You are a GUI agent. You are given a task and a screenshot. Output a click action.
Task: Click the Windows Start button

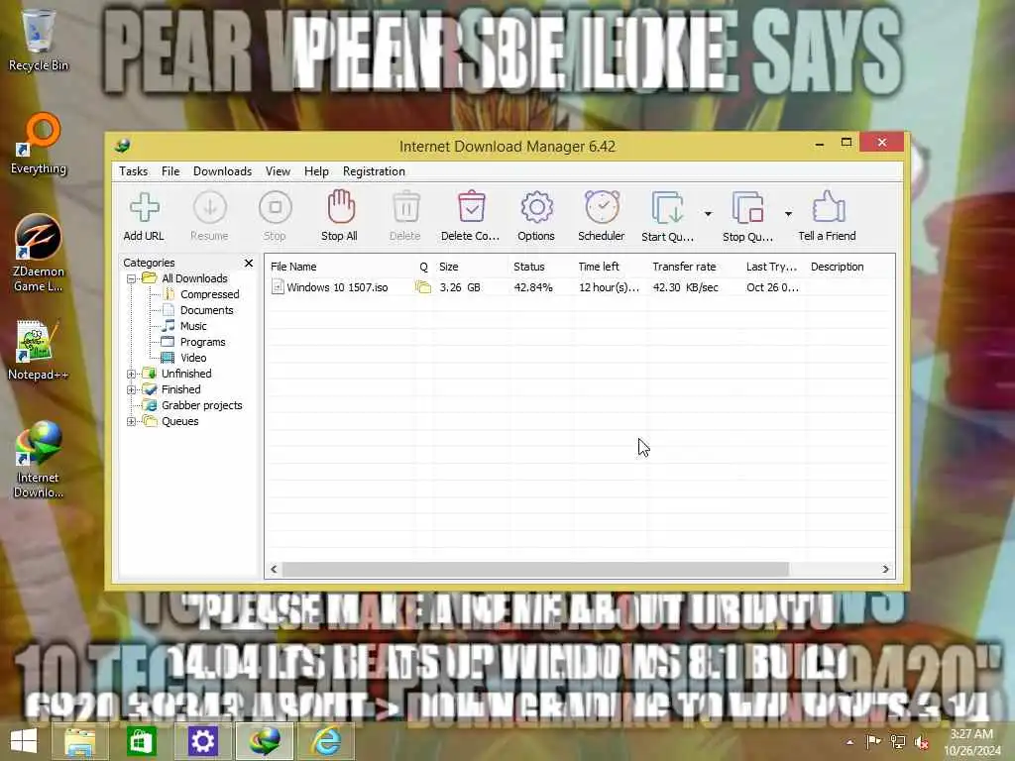24,741
